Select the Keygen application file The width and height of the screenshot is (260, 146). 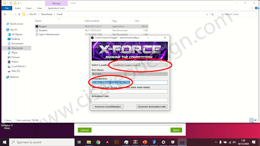pyautogui.click(x=91, y=26)
